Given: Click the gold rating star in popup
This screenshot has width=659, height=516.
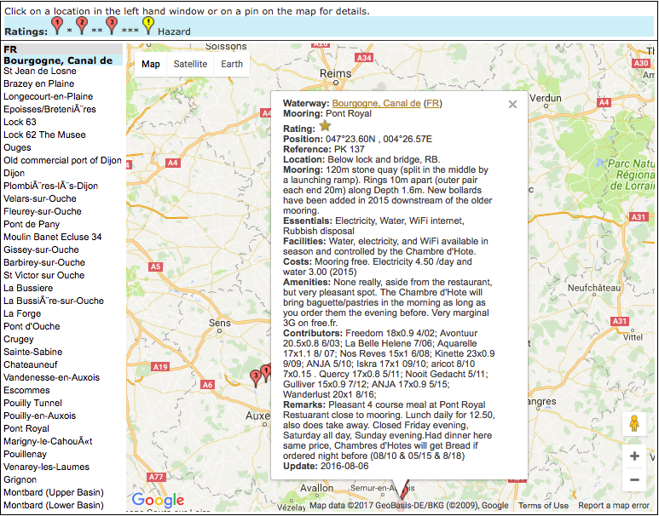Looking at the screenshot, I should (x=325, y=126).
